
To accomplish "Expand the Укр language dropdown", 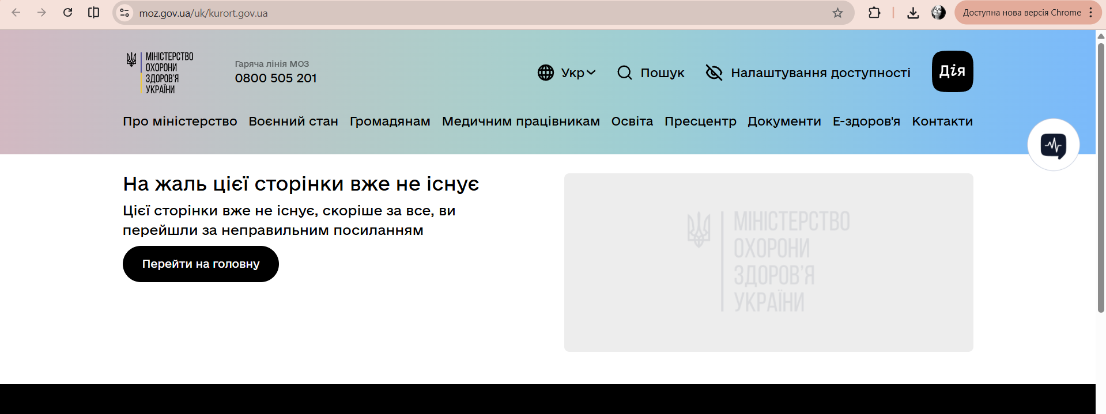I will click(x=567, y=73).
